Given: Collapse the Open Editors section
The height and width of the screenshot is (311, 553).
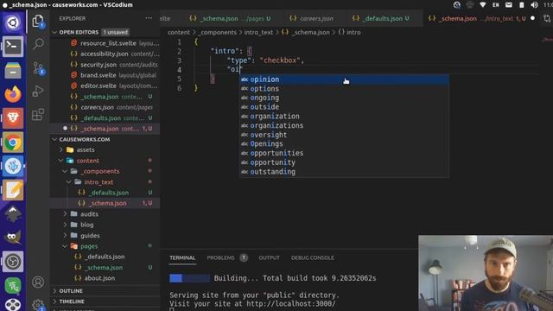Looking at the screenshot, I should pyautogui.click(x=54, y=32).
